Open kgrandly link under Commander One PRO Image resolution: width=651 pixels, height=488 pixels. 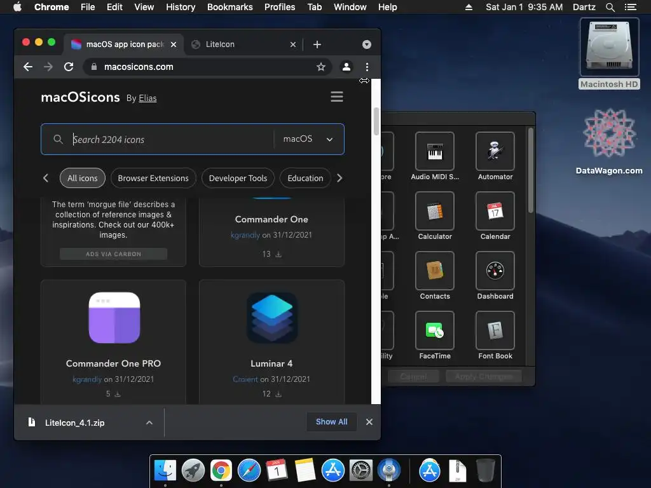87,379
